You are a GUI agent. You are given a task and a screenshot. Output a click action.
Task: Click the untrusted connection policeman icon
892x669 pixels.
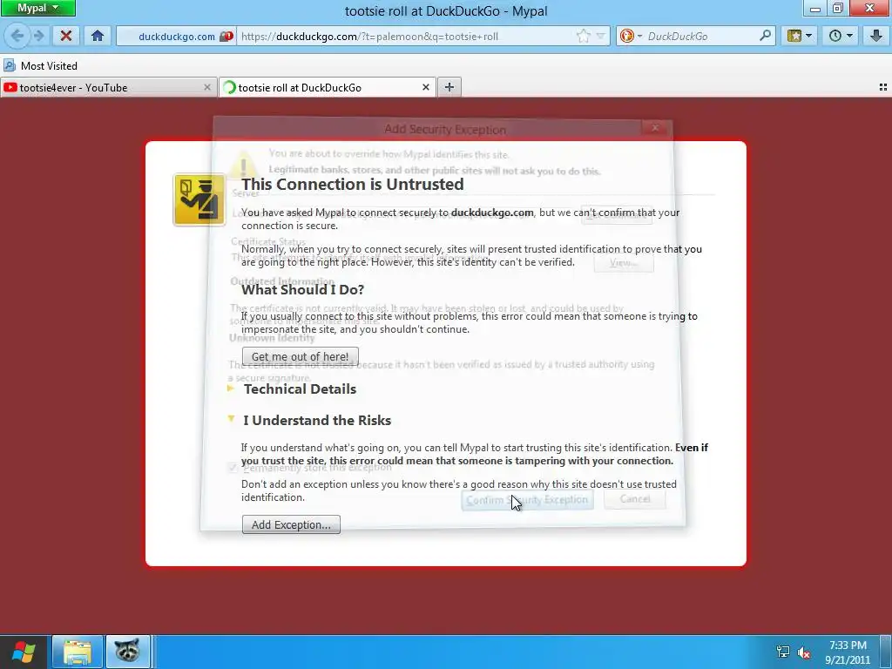199,199
